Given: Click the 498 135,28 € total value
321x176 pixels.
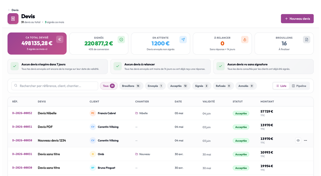Looking at the screenshot, I should coord(37,43).
